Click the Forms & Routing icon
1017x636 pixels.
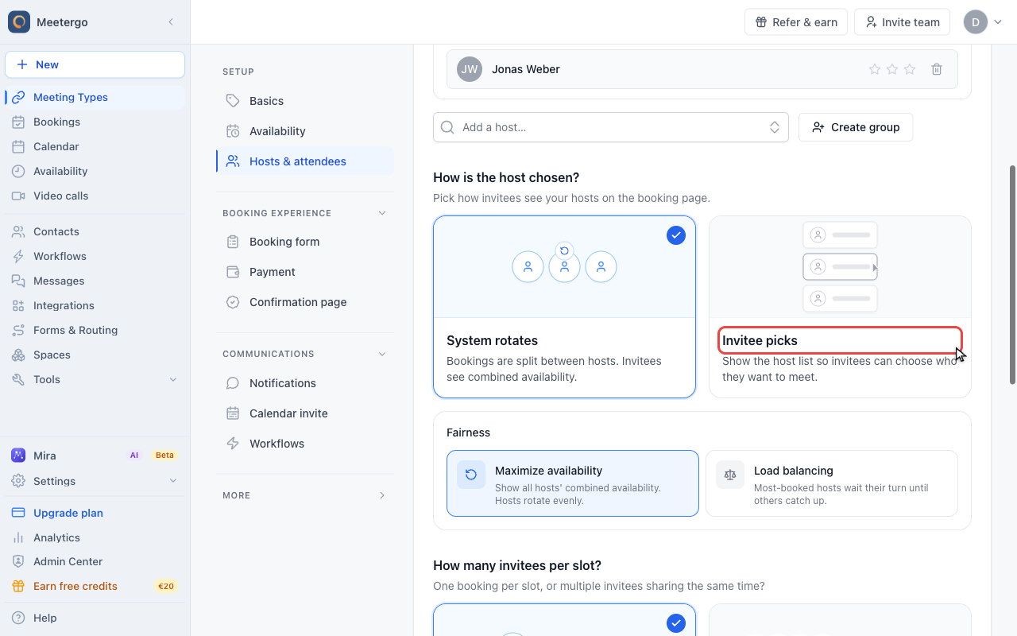click(18, 330)
